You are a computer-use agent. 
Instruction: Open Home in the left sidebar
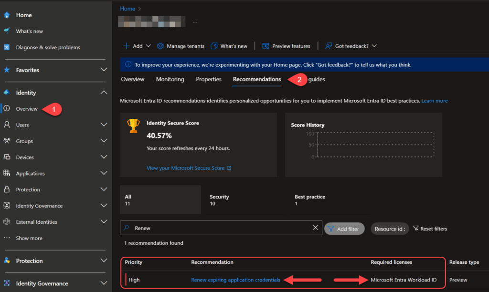point(24,15)
